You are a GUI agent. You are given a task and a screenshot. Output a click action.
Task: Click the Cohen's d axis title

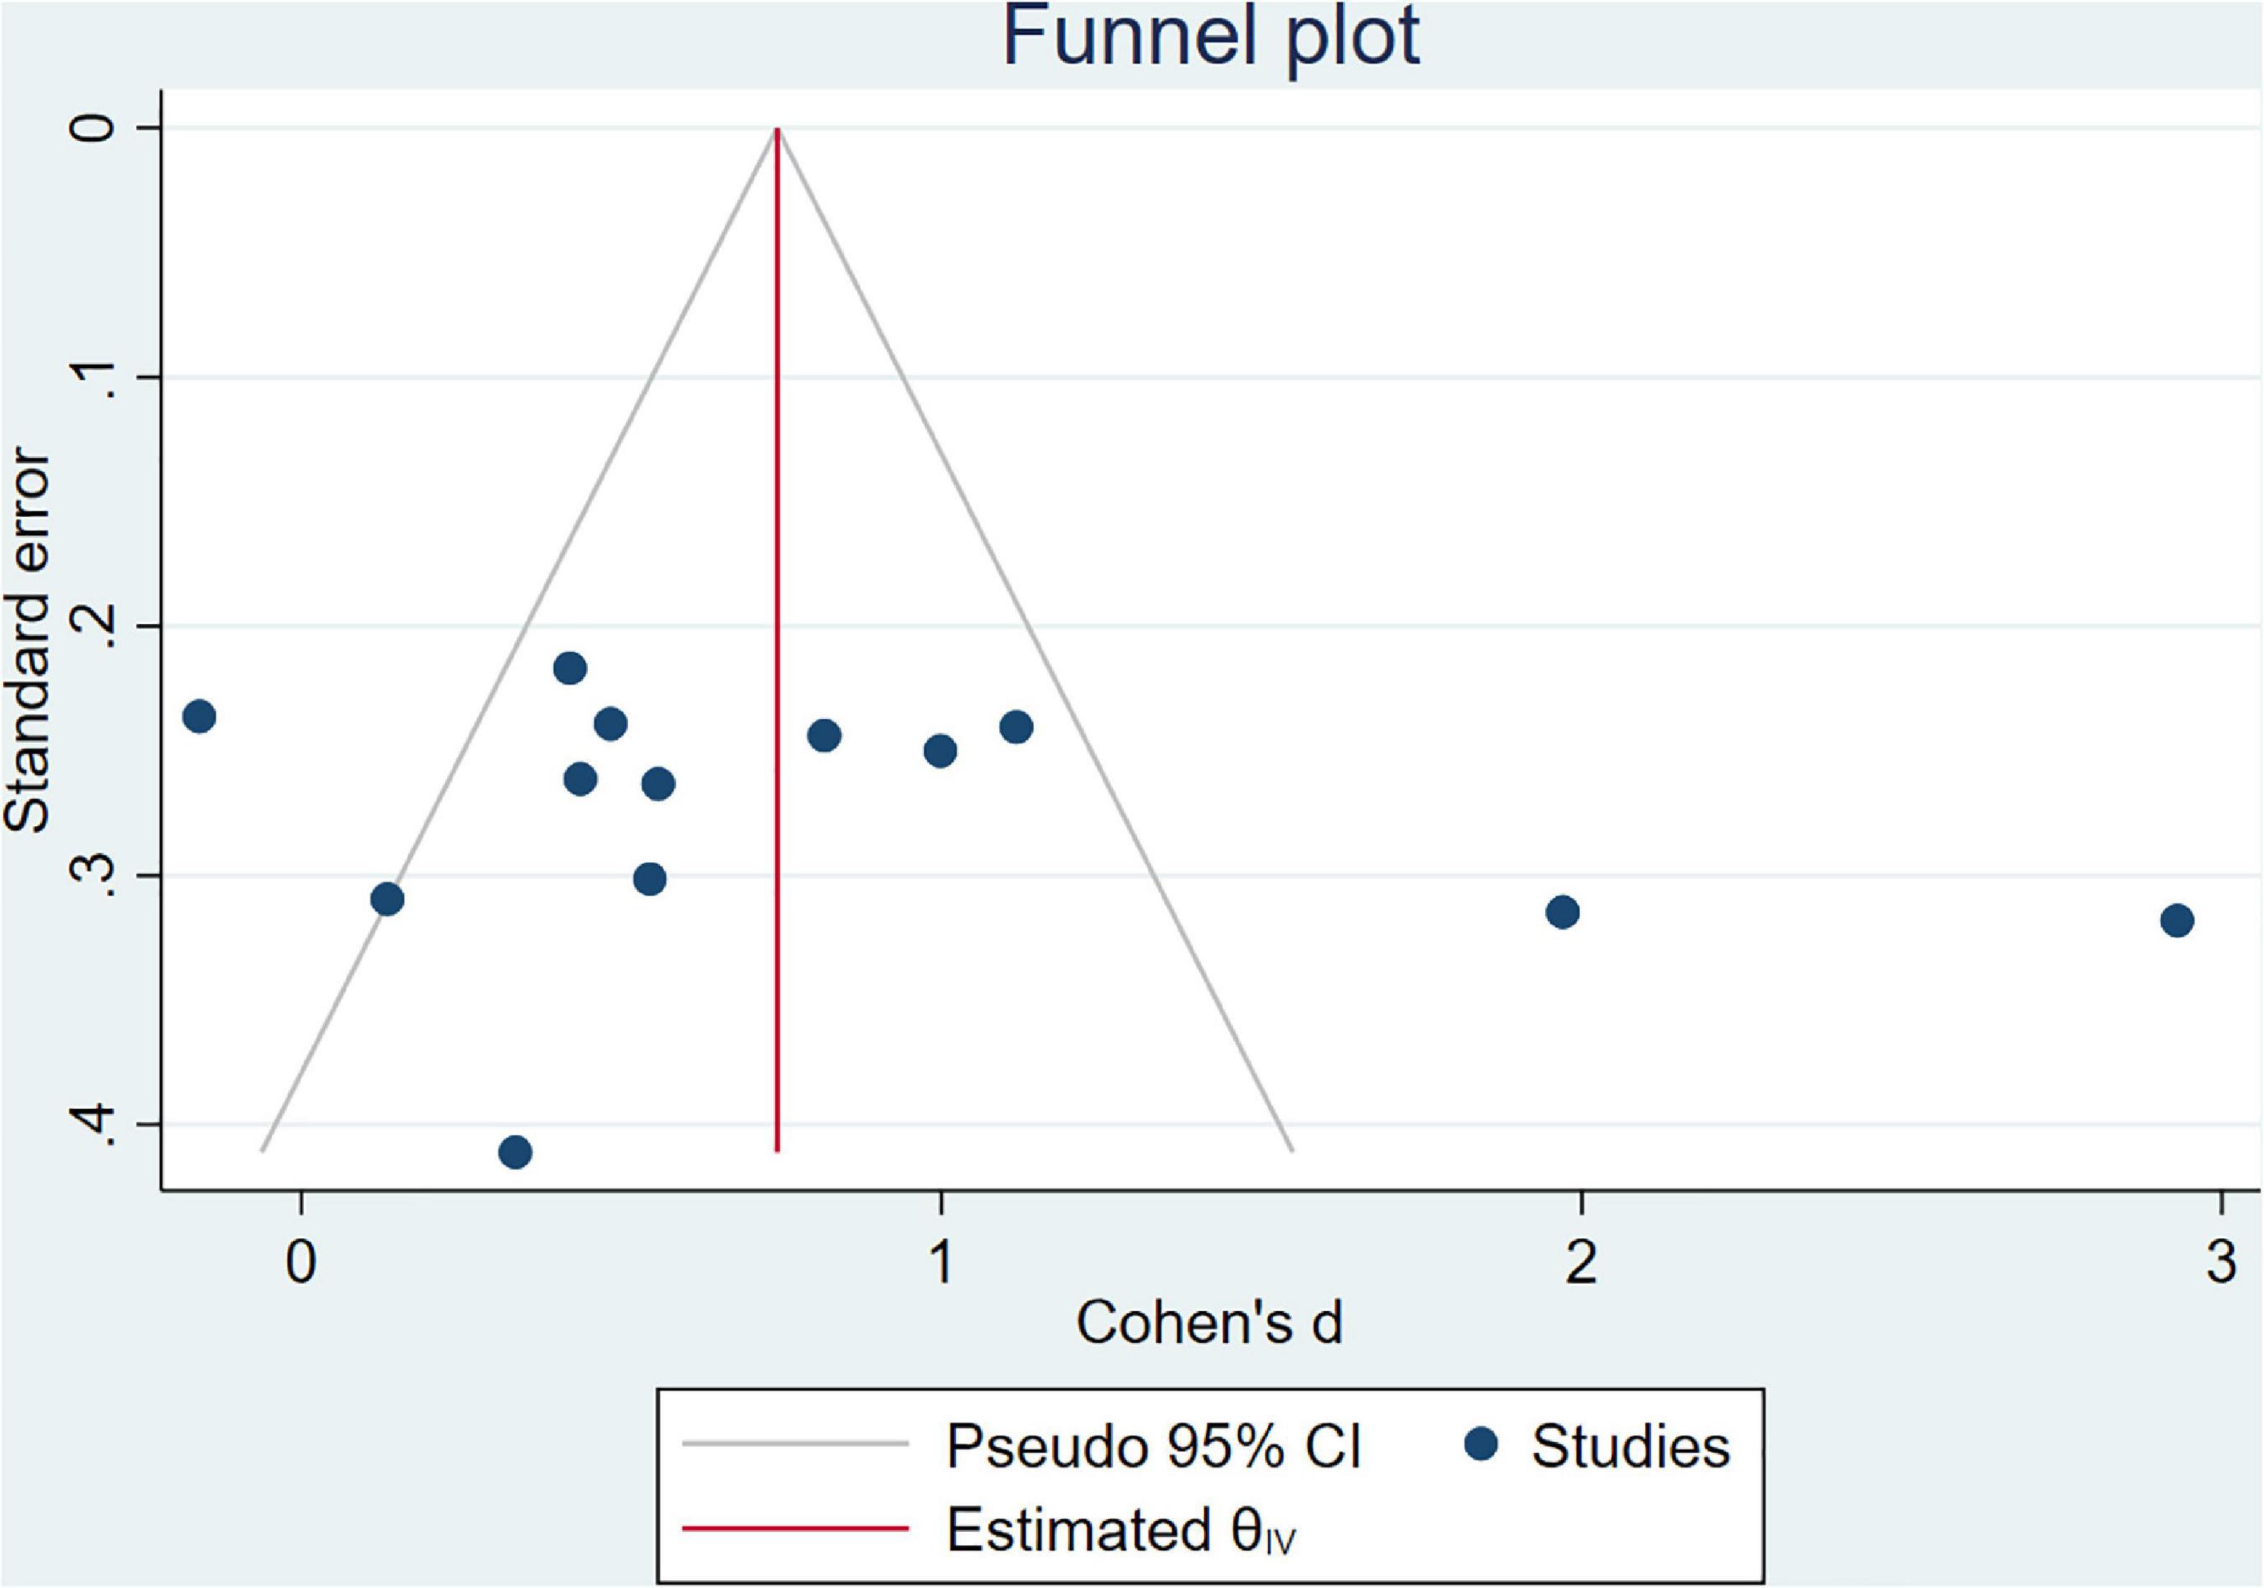(x=1210, y=1323)
